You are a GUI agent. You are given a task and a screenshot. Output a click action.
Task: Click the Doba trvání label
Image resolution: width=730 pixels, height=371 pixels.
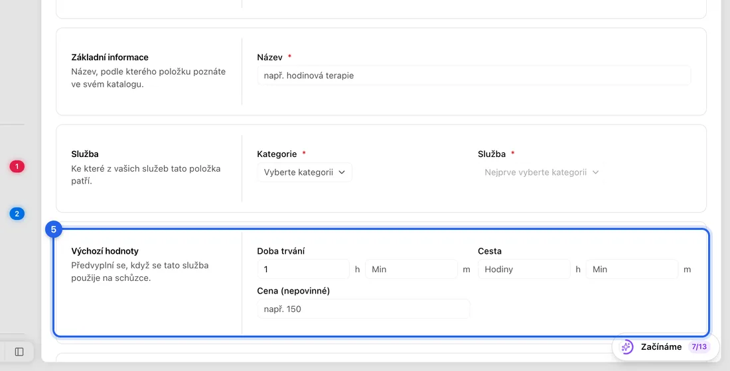(x=281, y=251)
